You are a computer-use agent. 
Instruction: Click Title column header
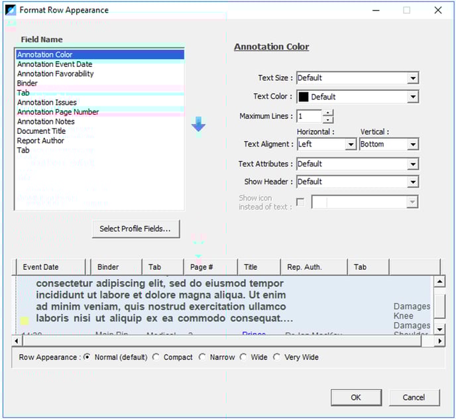tap(259, 267)
